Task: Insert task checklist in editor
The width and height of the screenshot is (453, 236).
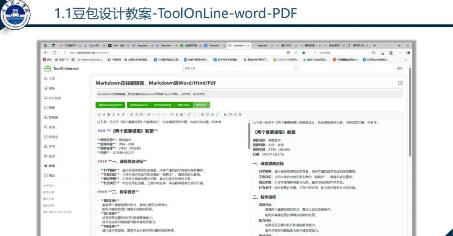Action: (x=141, y=114)
